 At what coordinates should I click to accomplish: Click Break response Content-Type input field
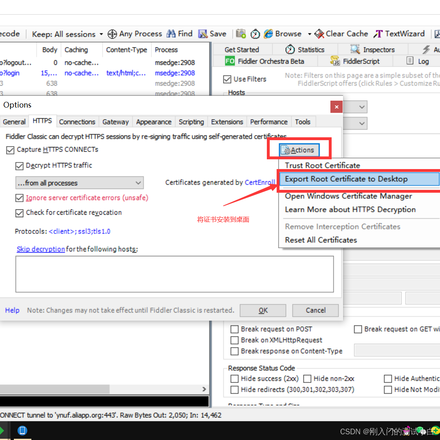(397, 350)
